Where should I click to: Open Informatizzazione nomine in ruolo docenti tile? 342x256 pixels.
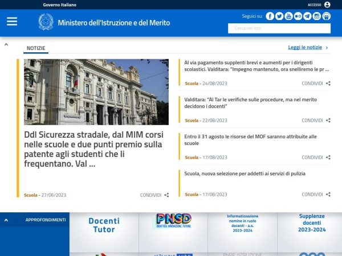pos(243,232)
